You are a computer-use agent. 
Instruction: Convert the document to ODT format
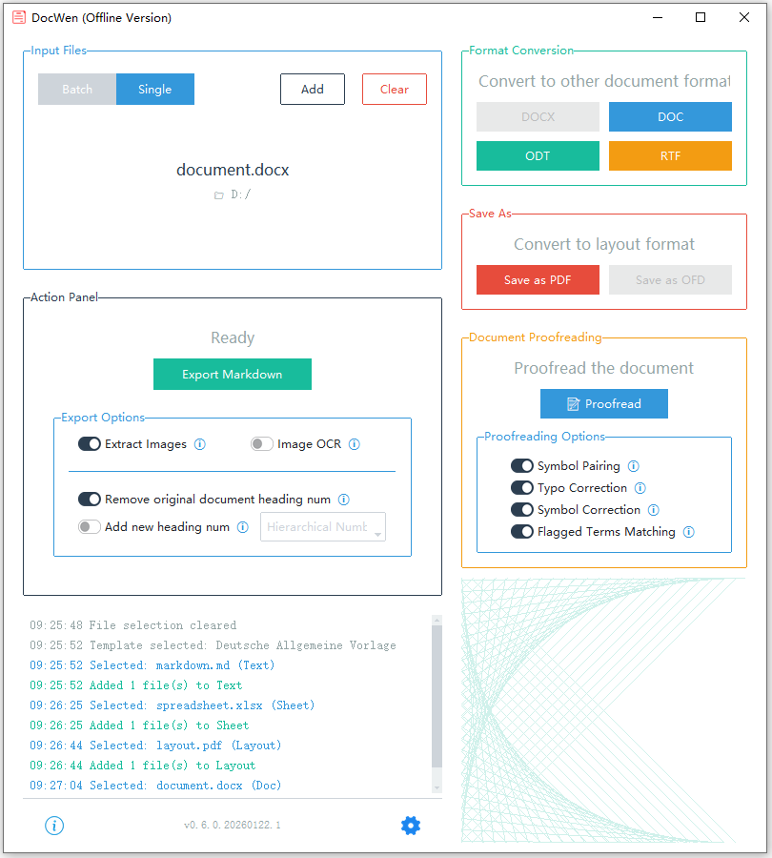[x=538, y=156]
